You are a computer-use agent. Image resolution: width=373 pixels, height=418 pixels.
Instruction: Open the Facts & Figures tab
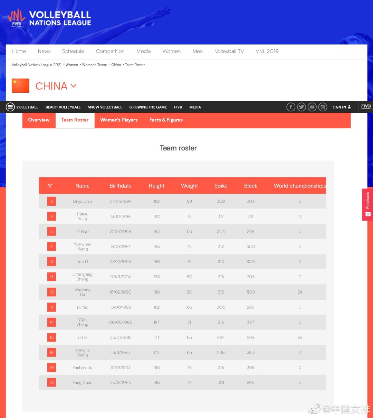pos(166,120)
